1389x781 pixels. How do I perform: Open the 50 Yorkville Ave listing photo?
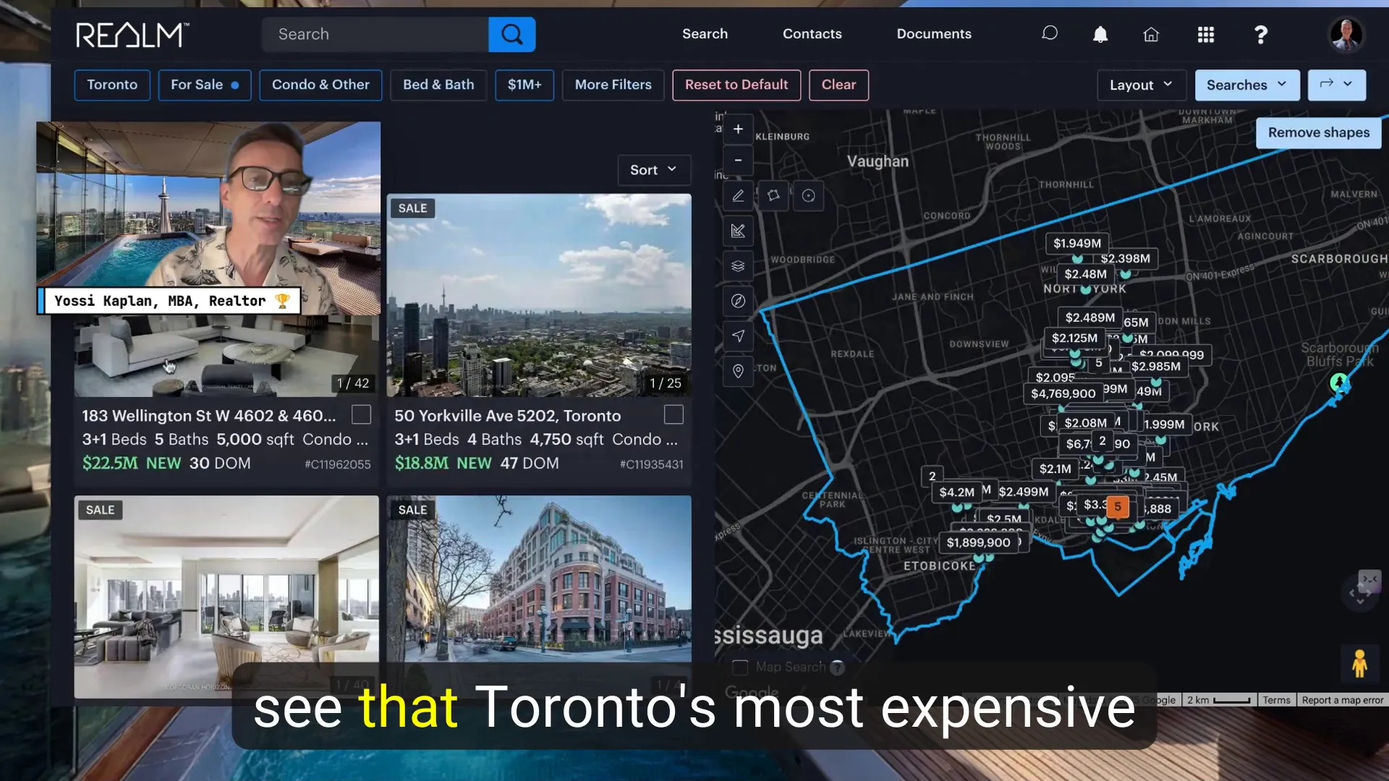click(x=539, y=295)
